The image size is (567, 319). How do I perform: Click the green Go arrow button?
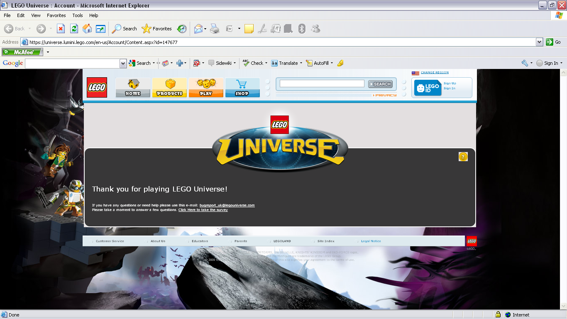tap(553, 42)
